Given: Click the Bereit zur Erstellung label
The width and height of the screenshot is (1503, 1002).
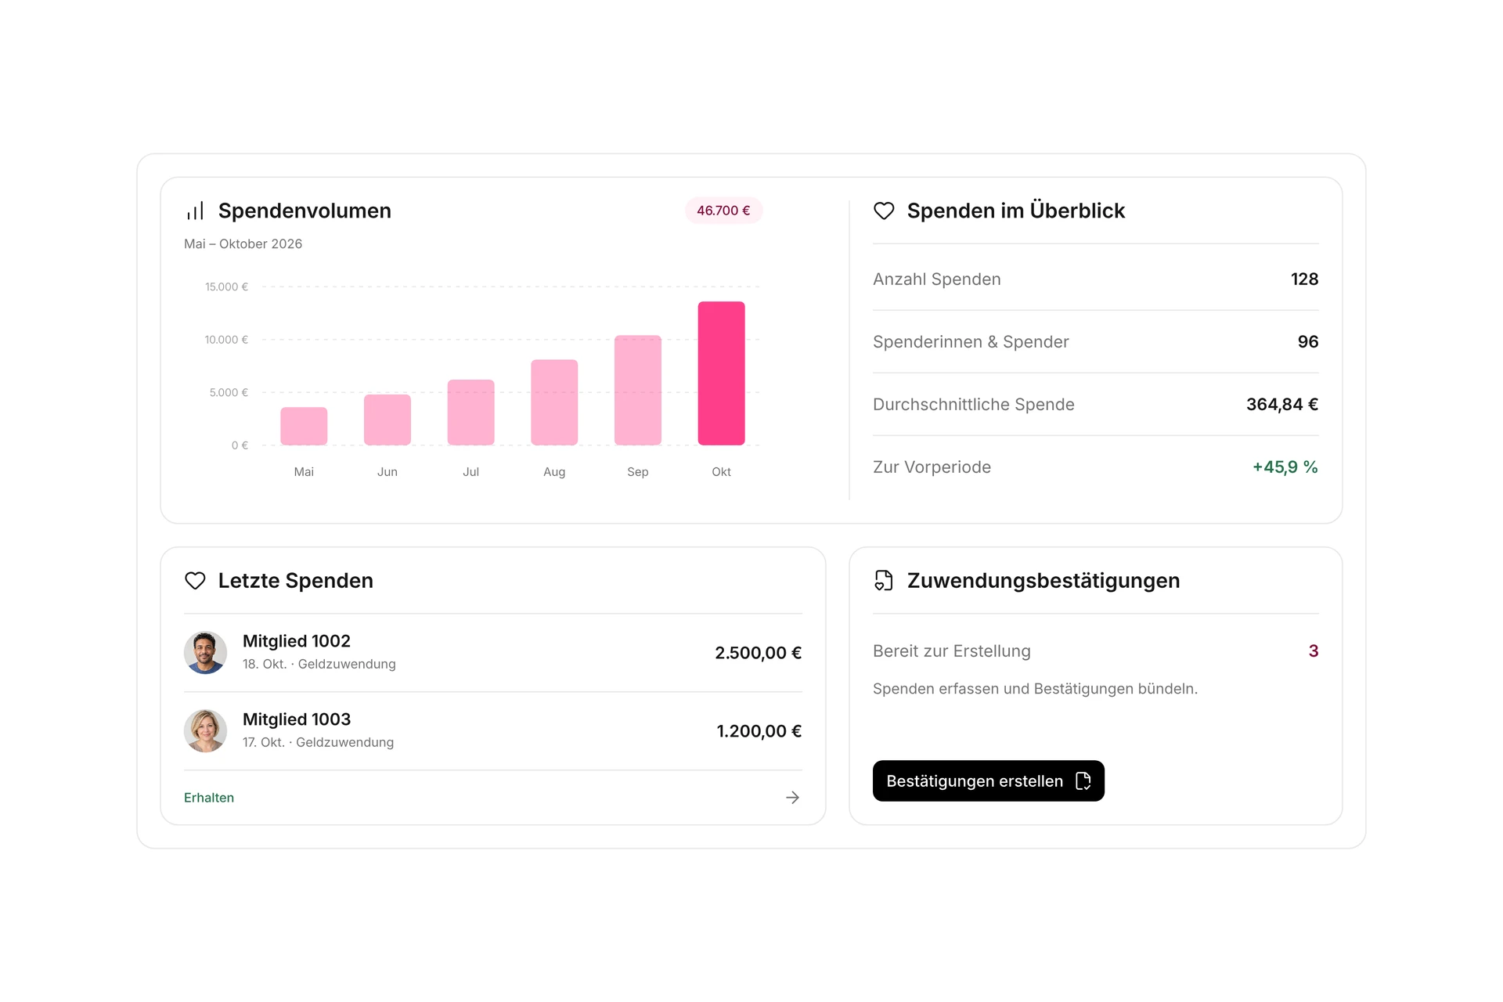Looking at the screenshot, I should coord(952,651).
